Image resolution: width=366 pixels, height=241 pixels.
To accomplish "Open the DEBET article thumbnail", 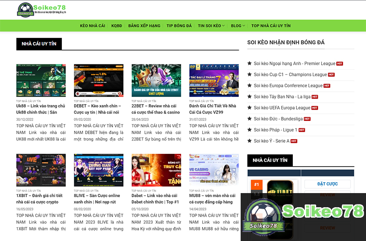I will point(98,80).
